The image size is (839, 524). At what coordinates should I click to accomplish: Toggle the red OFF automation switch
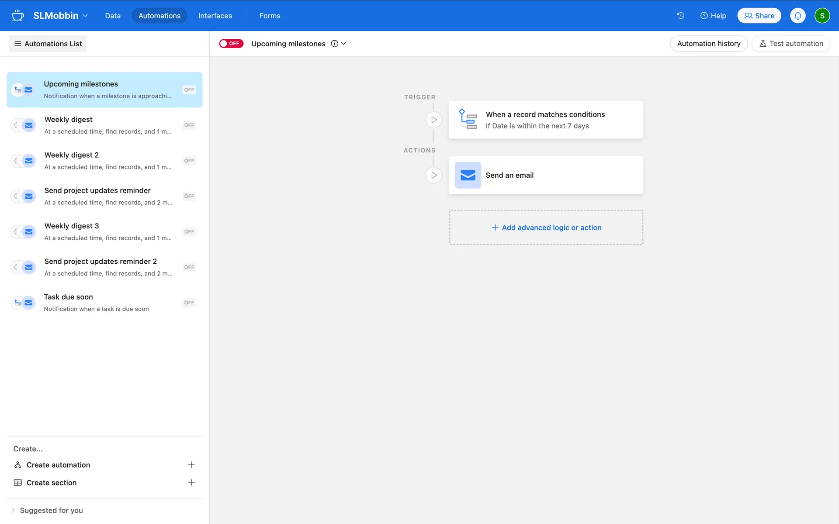tap(231, 44)
